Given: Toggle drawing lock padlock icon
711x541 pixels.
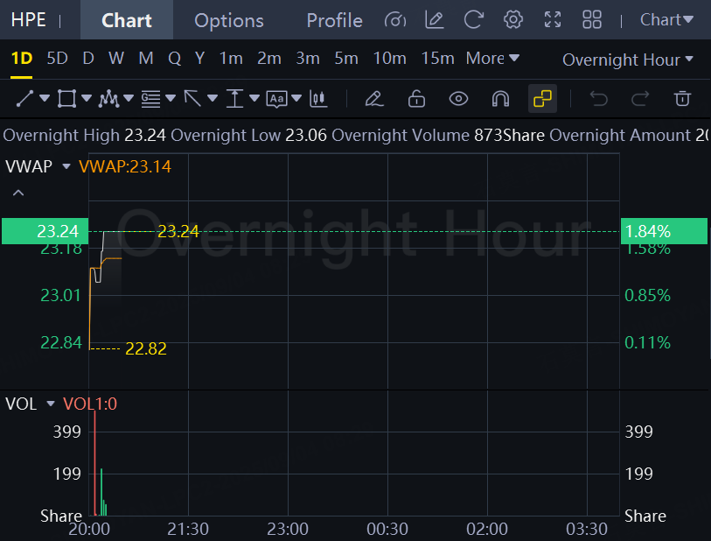Looking at the screenshot, I should point(416,99).
